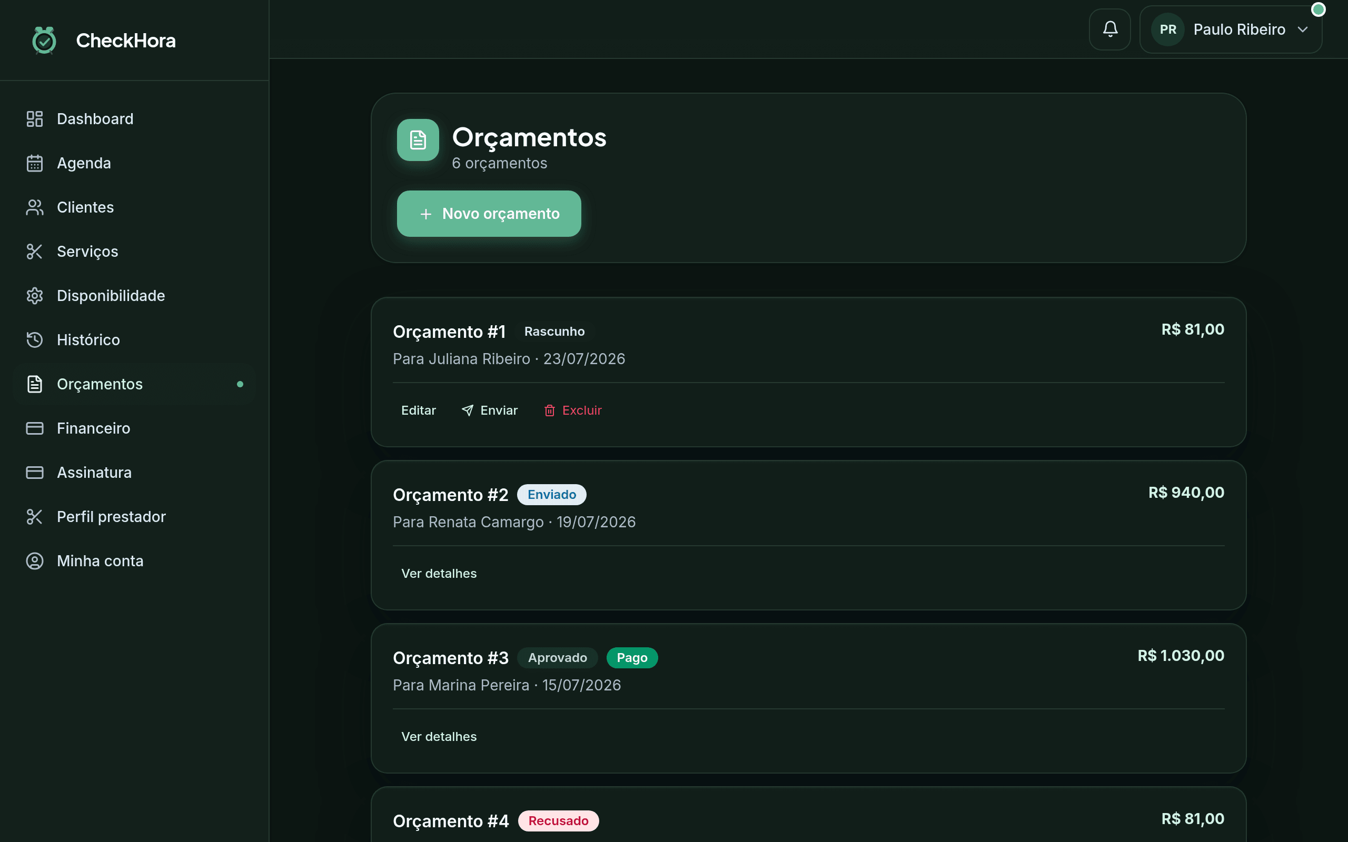Click the Paulo Ribeiro user name
The height and width of the screenshot is (842, 1348).
click(1240, 29)
